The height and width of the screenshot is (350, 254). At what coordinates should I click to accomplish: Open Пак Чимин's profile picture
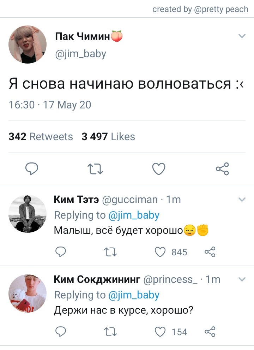click(28, 45)
